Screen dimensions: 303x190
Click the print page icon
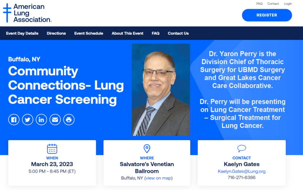[69, 120]
